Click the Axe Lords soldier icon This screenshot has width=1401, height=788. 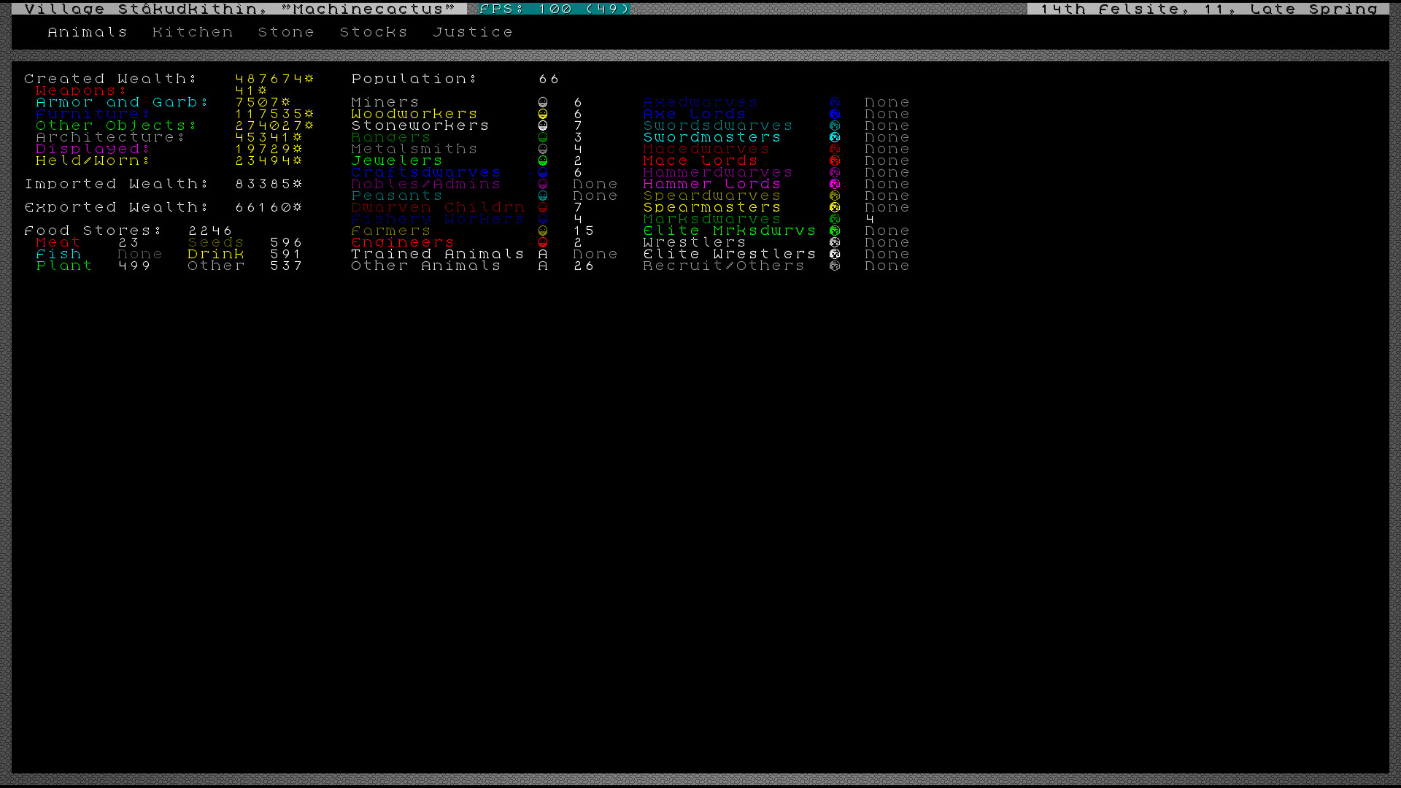pyautogui.click(x=835, y=114)
